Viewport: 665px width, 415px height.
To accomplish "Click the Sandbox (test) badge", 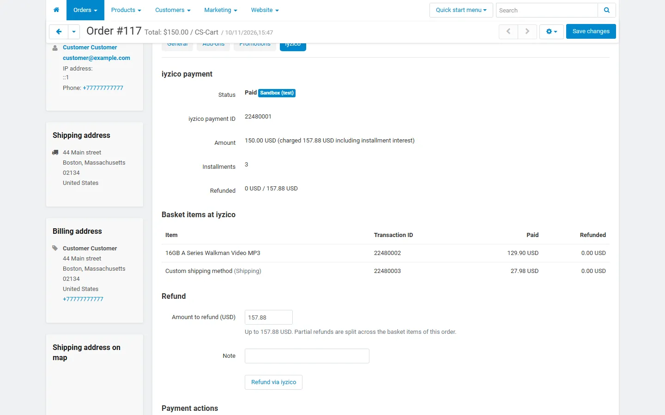I will pyautogui.click(x=277, y=93).
